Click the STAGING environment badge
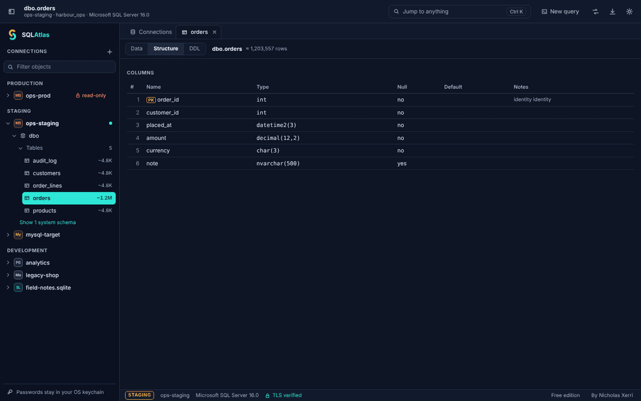641x401 pixels. 139,395
